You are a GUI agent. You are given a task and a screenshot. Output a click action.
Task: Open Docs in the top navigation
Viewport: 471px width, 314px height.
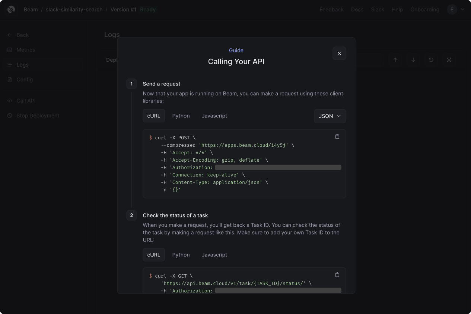357,10
